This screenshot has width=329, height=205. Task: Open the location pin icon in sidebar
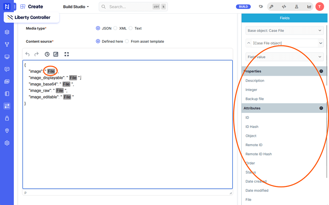[x=7, y=131]
